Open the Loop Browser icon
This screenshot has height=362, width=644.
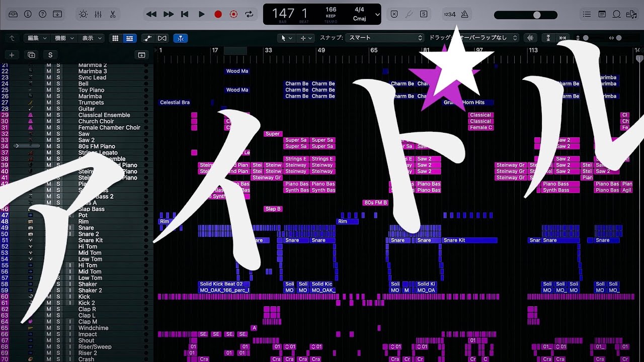pos(616,15)
